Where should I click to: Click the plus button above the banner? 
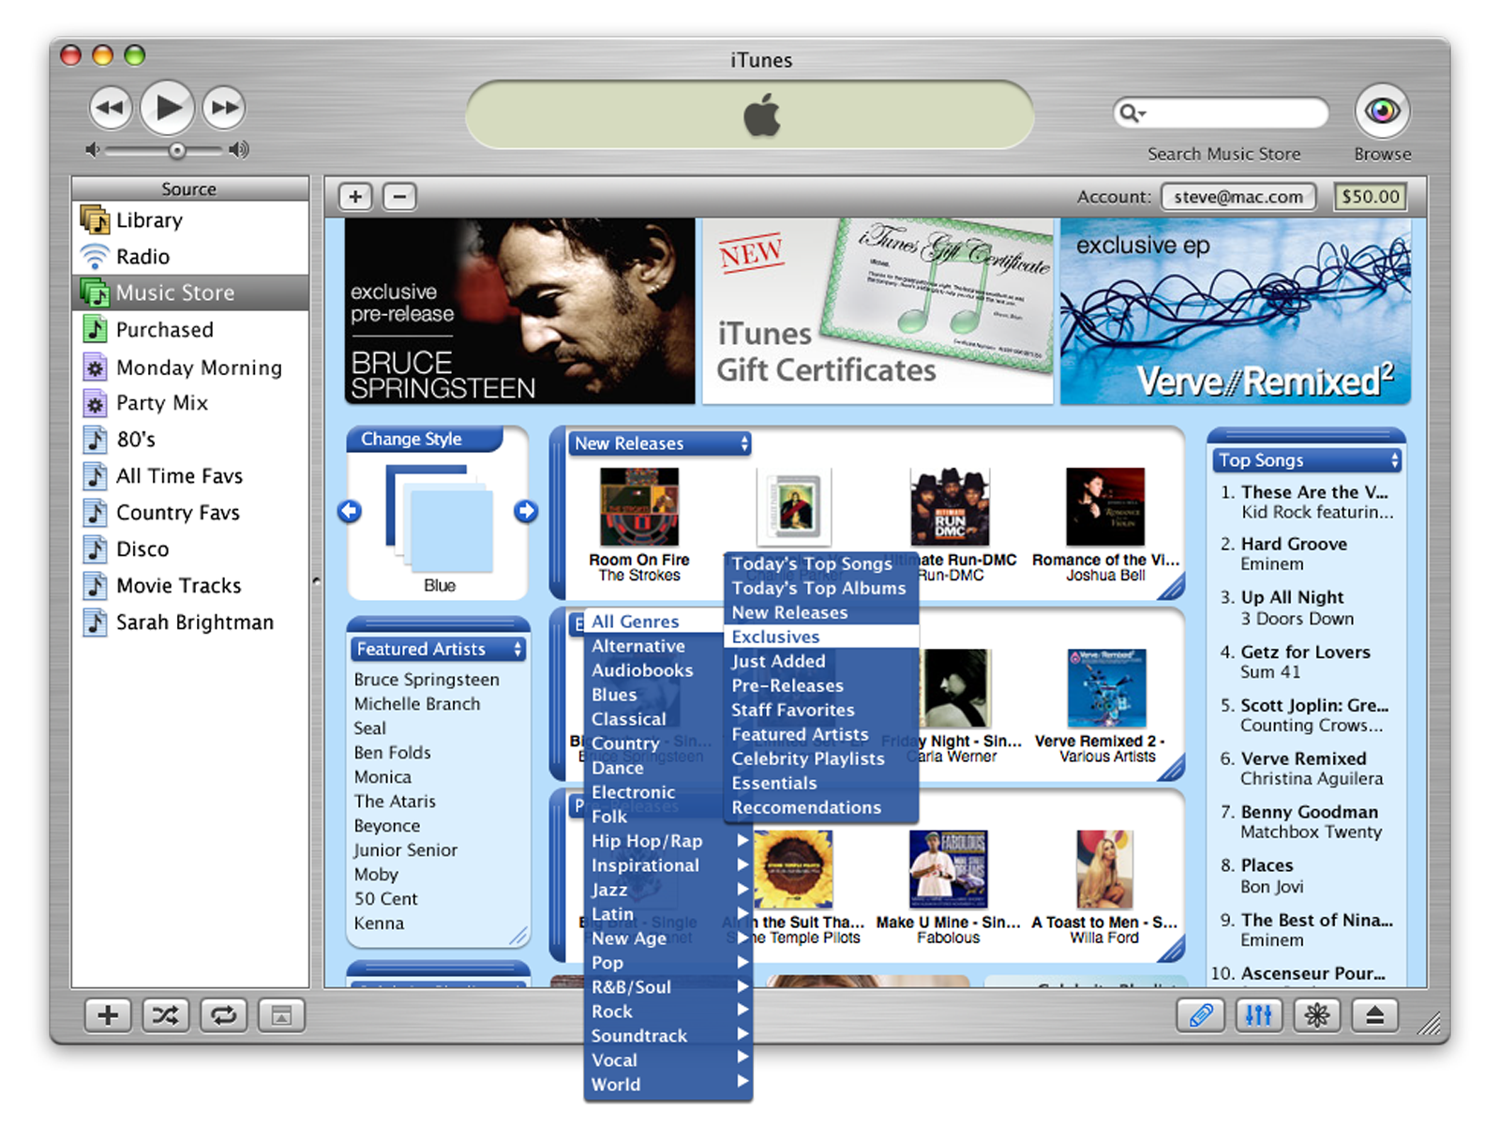pos(355,197)
